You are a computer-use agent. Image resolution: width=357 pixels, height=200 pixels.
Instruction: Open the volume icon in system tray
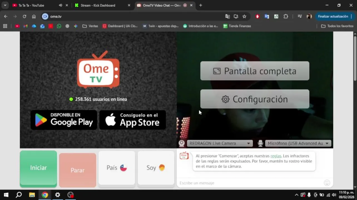coord(334,195)
